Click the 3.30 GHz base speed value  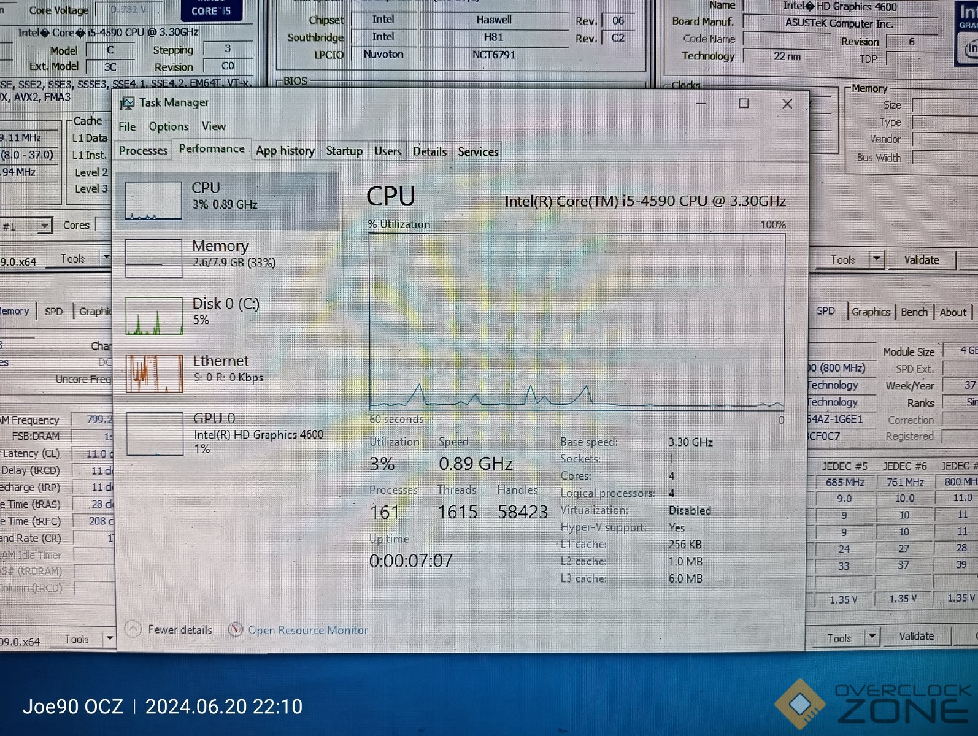click(690, 442)
